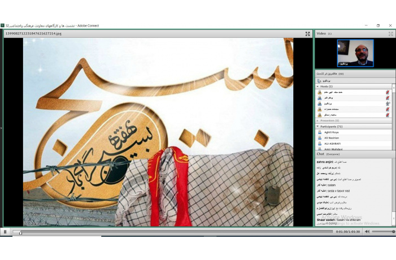This screenshot has height=260, width=396.
Task: Collapse the Hosts (5) group
Action: pos(317,86)
